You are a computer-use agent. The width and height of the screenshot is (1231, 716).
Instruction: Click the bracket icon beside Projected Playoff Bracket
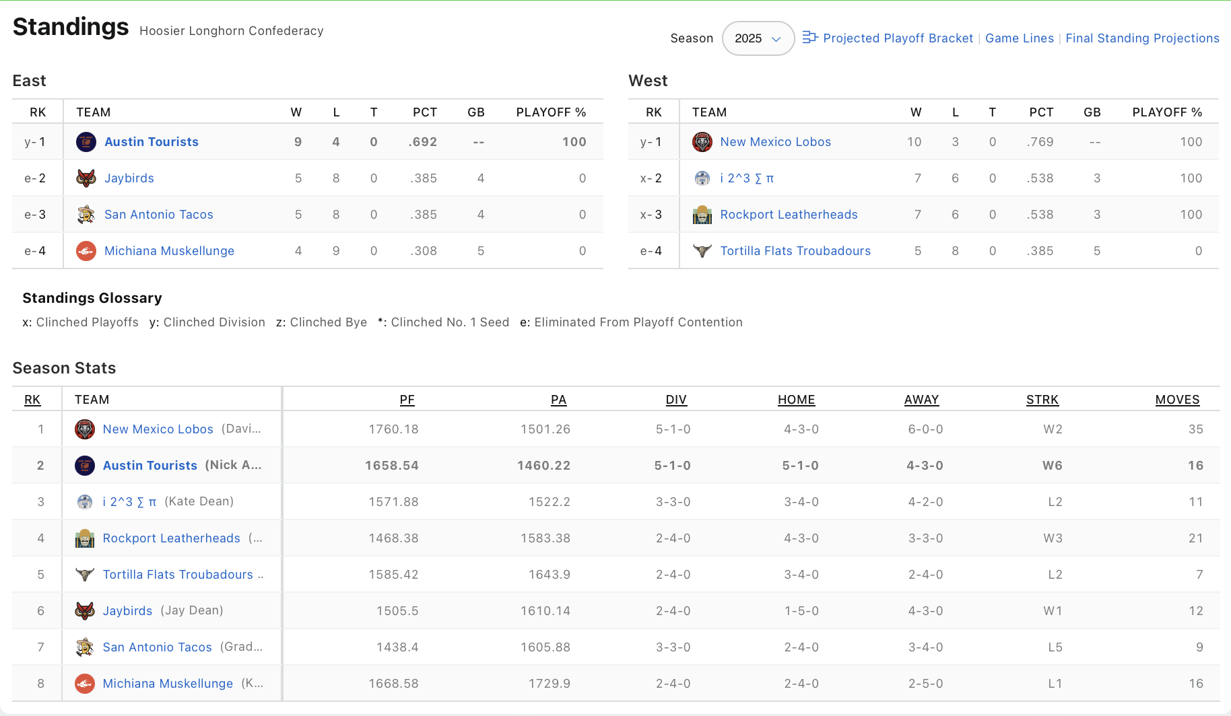(x=809, y=38)
